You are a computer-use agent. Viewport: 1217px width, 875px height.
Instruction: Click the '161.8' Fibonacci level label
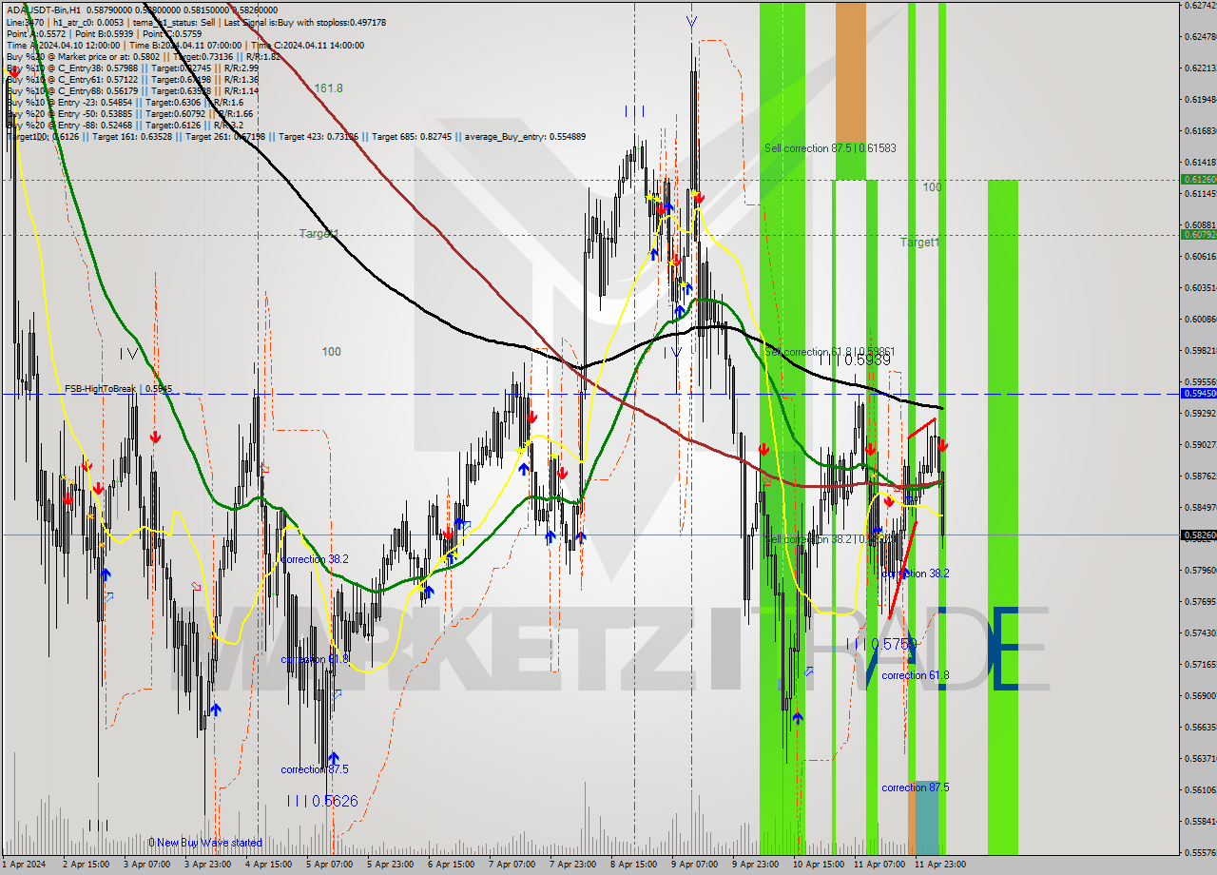click(329, 88)
